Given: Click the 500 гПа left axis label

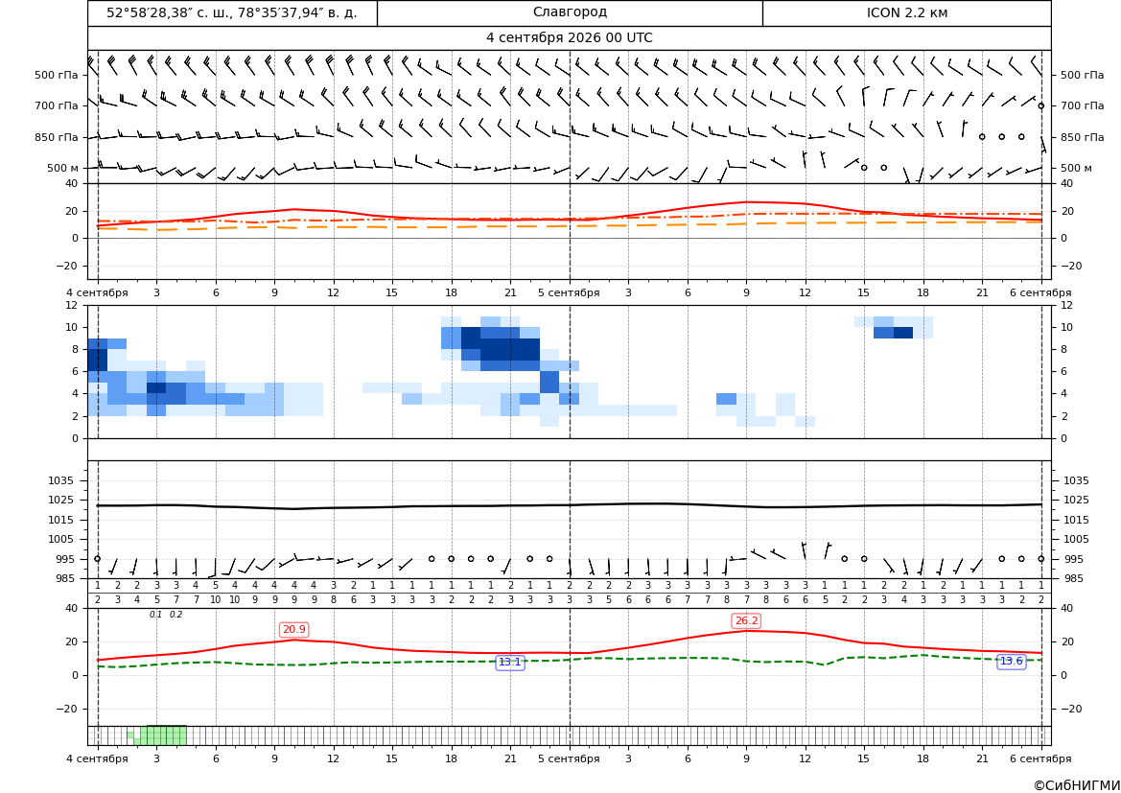Looking at the screenshot, I should (57, 75).
